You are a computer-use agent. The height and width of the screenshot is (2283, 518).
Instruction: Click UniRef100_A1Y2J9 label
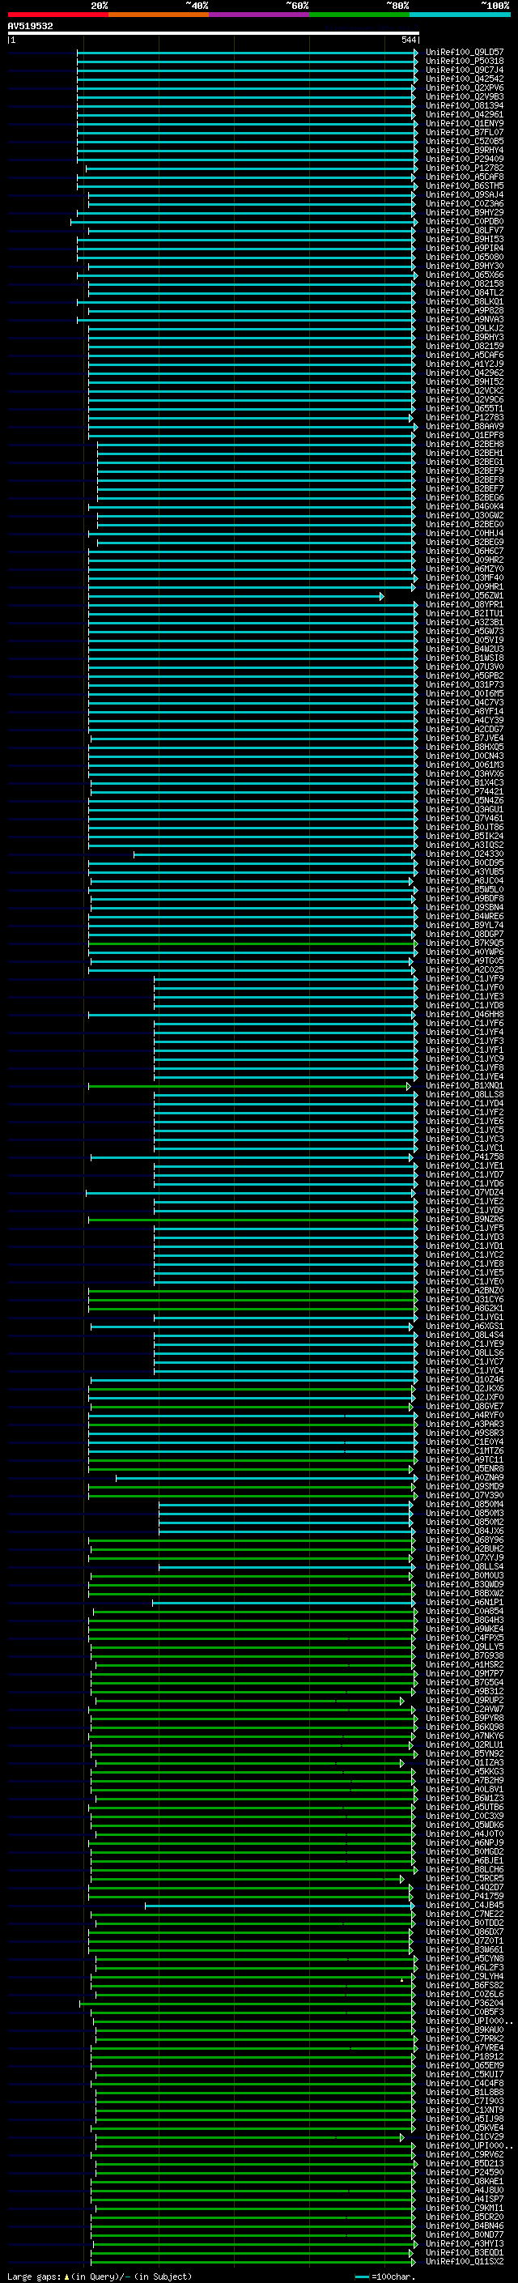pos(464,364)
